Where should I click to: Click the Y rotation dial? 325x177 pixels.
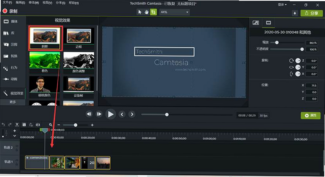[298, 67]
